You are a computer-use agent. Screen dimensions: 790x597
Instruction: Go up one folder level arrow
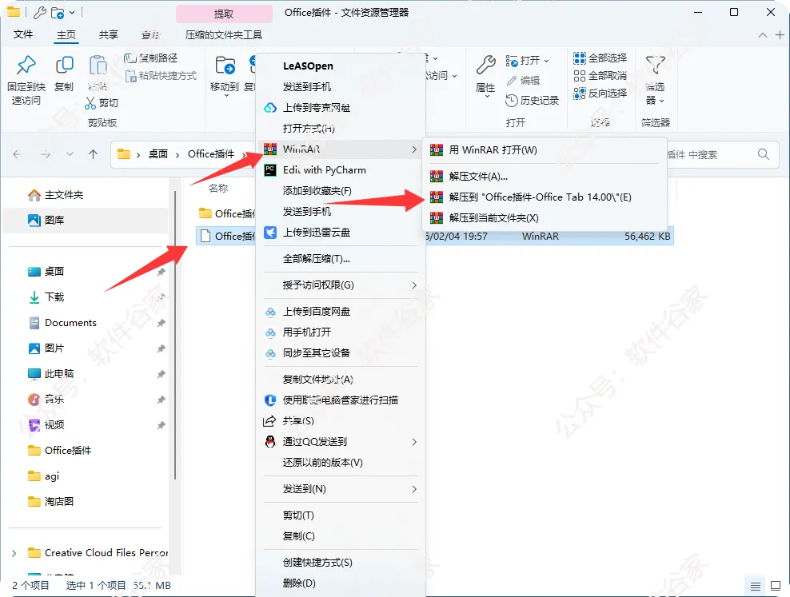[x=94, y=154]
